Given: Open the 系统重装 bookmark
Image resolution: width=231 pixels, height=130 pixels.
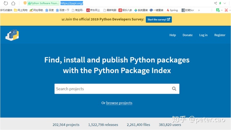Looking at the screenshot, I should click(x=141, y=10).
